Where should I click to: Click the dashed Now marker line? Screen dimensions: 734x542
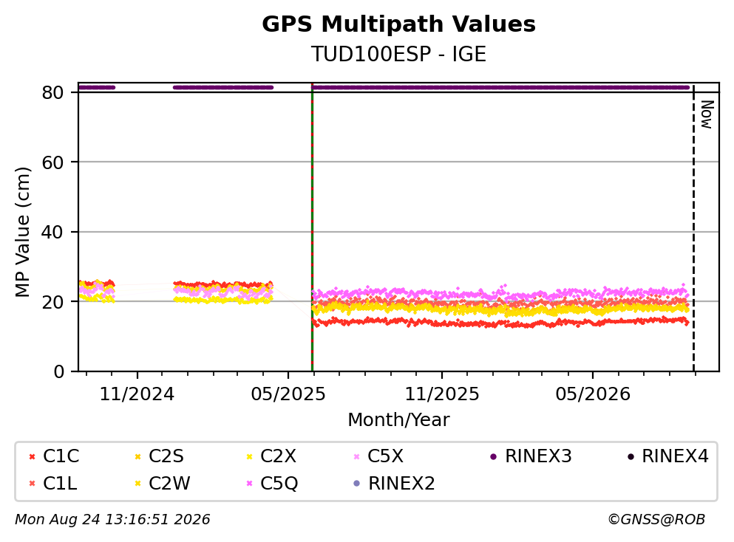point(693,227)
